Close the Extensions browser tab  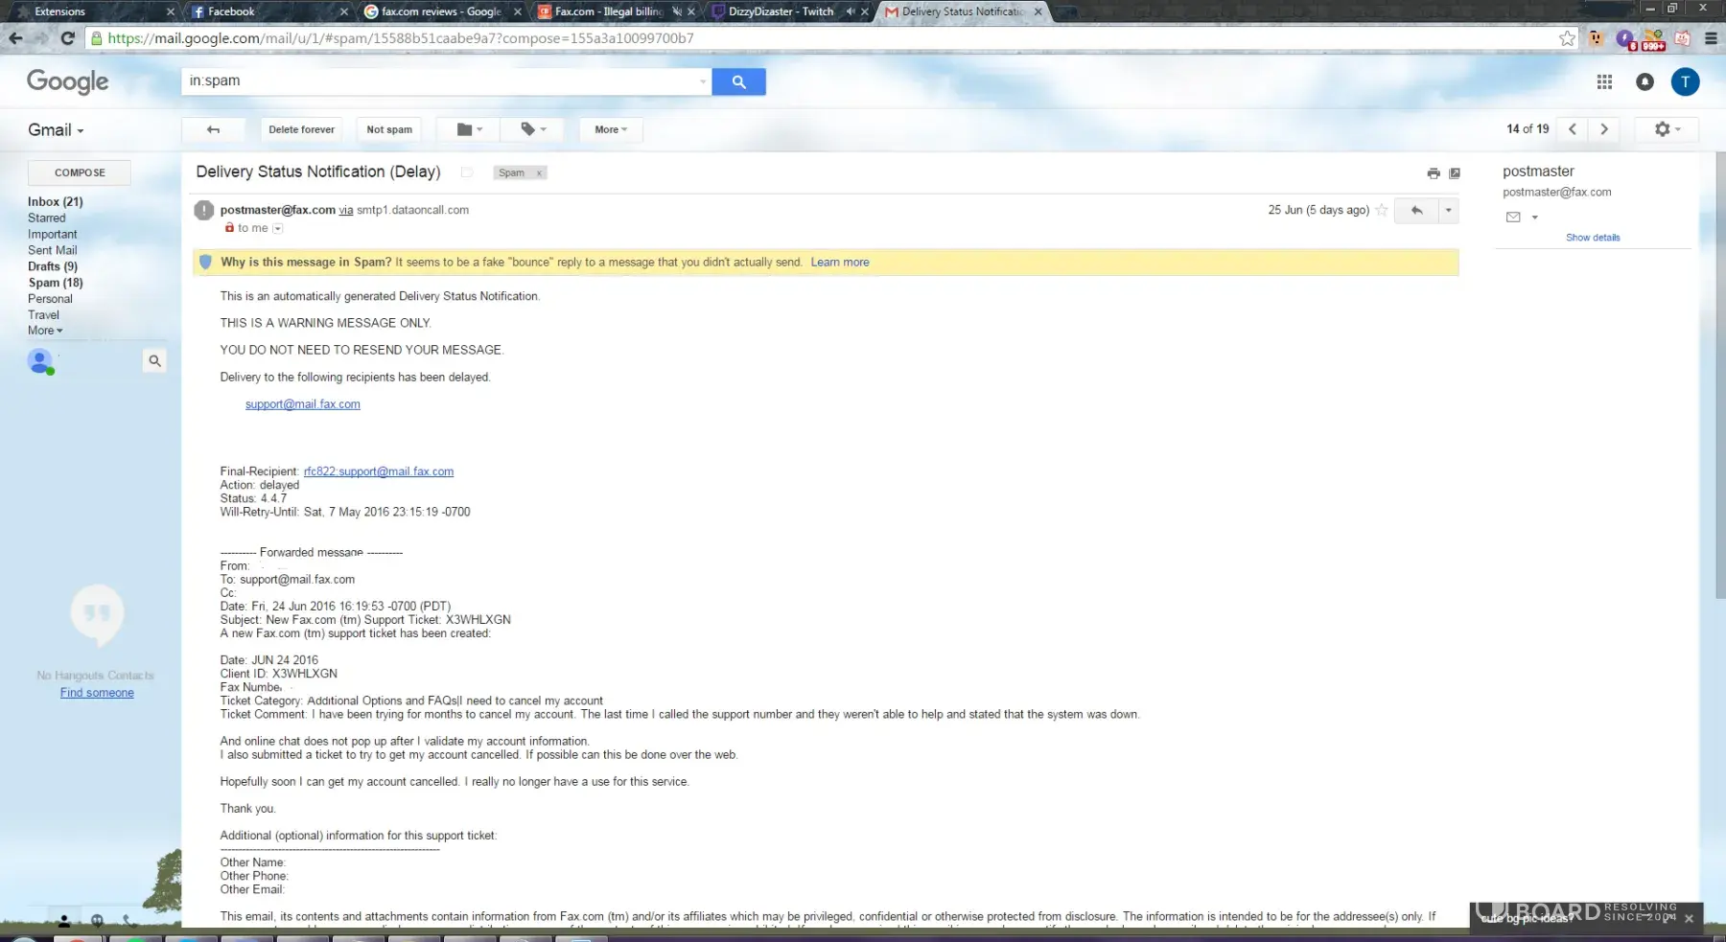tap(171, 11)
